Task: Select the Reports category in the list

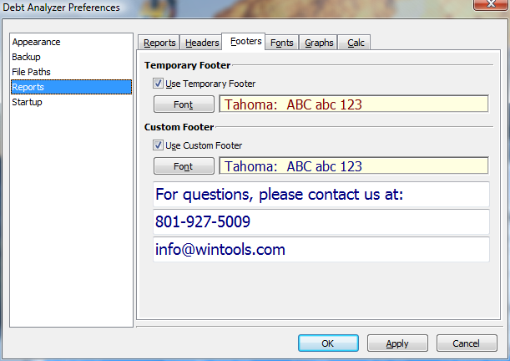Action: pos(28,87)
